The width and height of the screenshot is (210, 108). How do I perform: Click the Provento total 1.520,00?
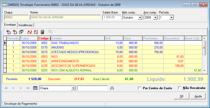[x=35, y=79]
